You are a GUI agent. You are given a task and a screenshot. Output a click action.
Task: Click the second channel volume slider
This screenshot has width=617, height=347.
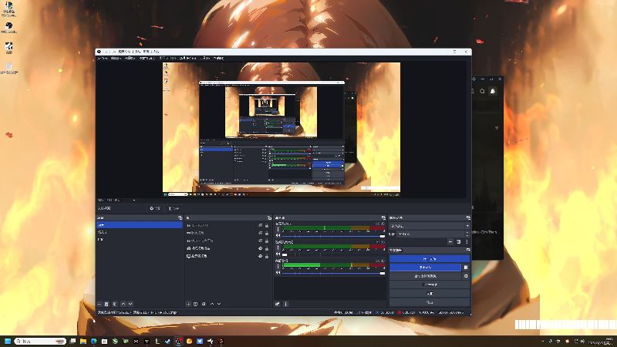coord(333,254)
